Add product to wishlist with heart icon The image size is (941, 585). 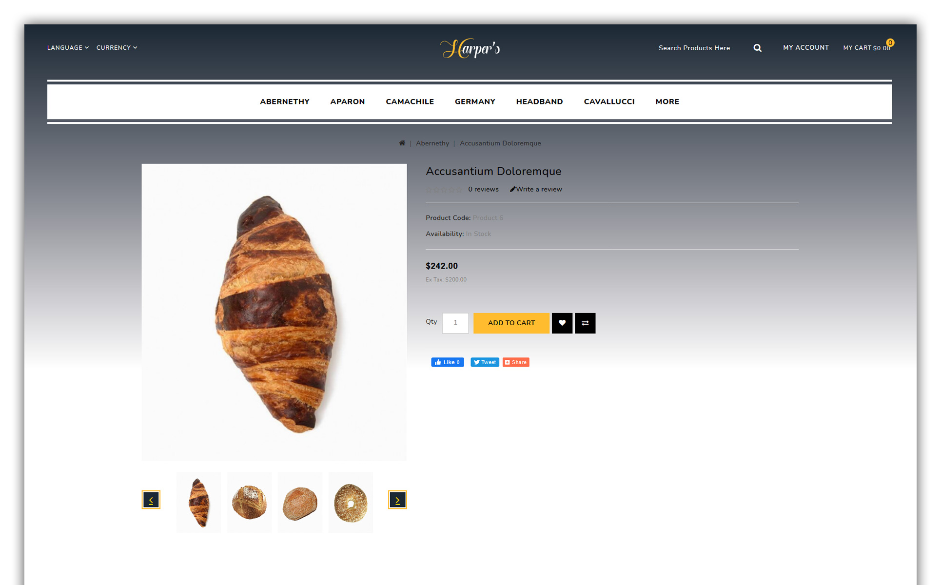click(x=562, y=323)
